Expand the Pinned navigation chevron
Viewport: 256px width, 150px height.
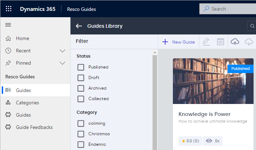(x=62, y=63)
